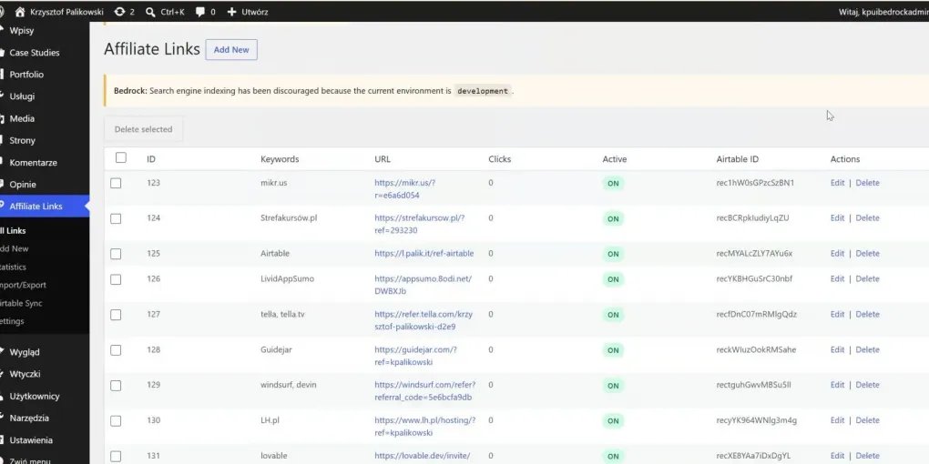Select Affiliate Links in the sidebar
Screen dimensions: 929x464
(45, 206)
